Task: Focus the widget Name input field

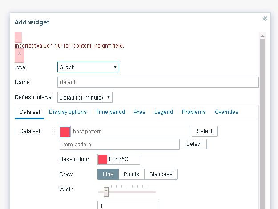Action: click(158, 82)
